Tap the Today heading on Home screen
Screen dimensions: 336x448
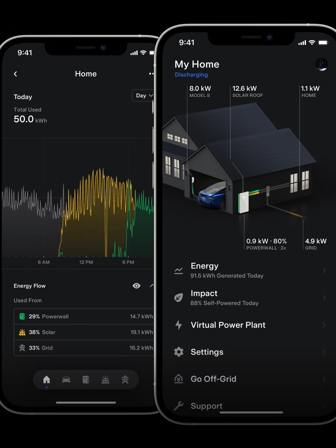23,97
